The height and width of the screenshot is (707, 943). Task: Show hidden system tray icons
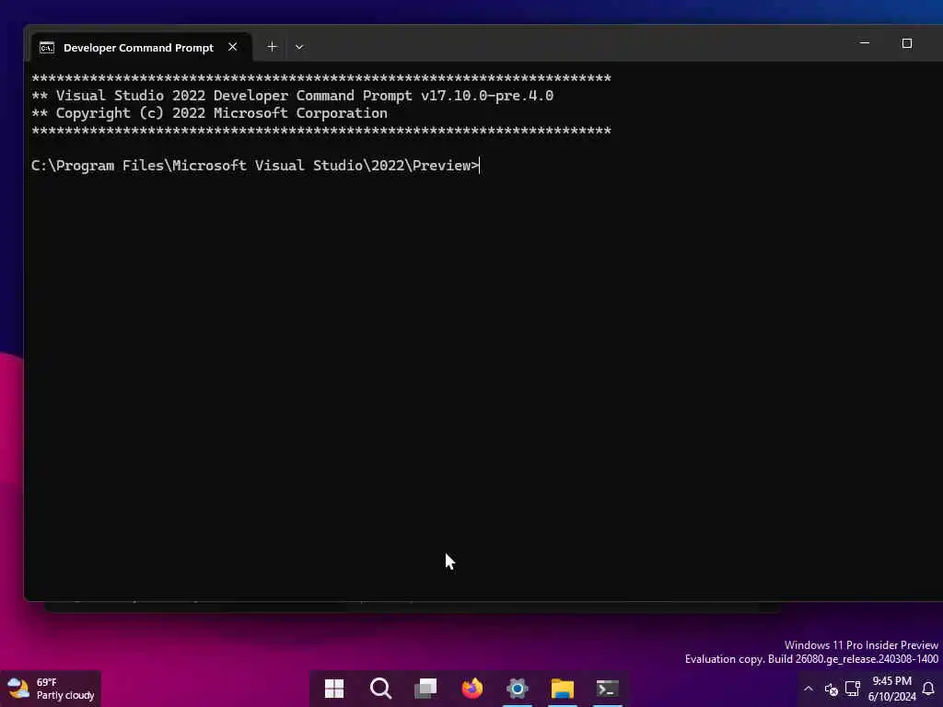coord(809,689)
